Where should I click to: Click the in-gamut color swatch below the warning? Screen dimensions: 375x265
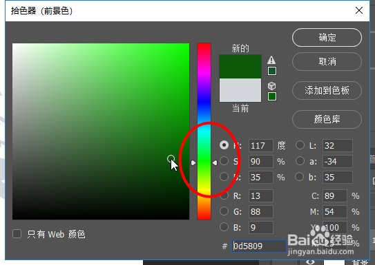pos(272,71)
